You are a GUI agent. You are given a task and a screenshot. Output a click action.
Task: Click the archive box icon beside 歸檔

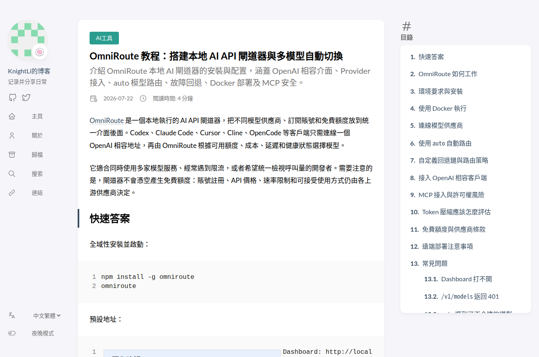[12, 155]
